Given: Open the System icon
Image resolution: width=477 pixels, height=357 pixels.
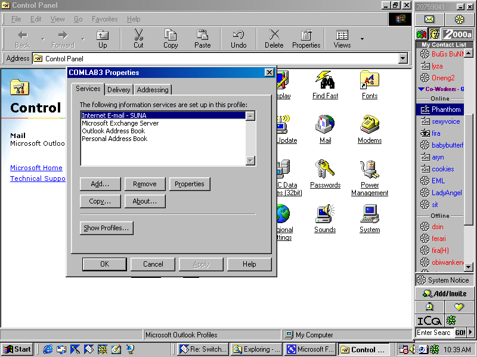Looking at the screenshot, I should [x=370, y=218].
